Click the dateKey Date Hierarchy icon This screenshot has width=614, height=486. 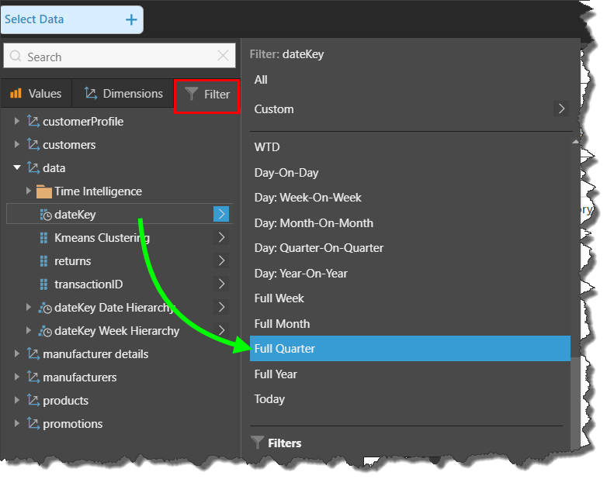pyautogui.click(x=45, y=308)
